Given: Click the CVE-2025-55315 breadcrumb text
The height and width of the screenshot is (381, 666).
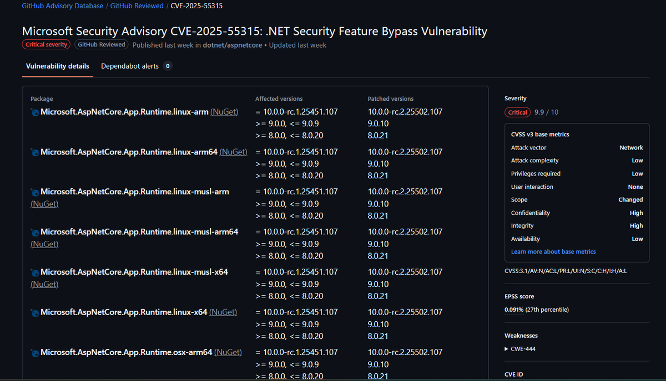Looking at the screenshot, I should pyautogui.click(x=197, y=6).
